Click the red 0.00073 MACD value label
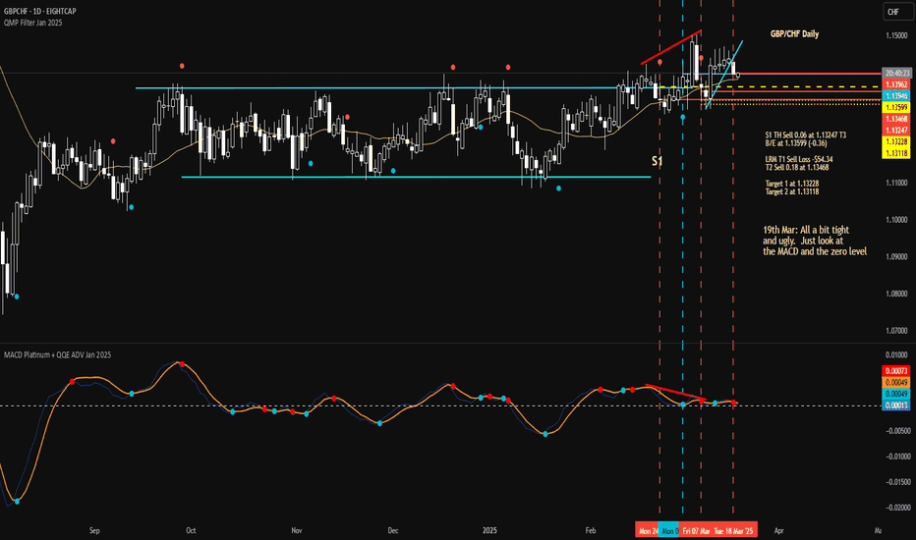This screenshot has height=540, width=916. pos(896,371)
